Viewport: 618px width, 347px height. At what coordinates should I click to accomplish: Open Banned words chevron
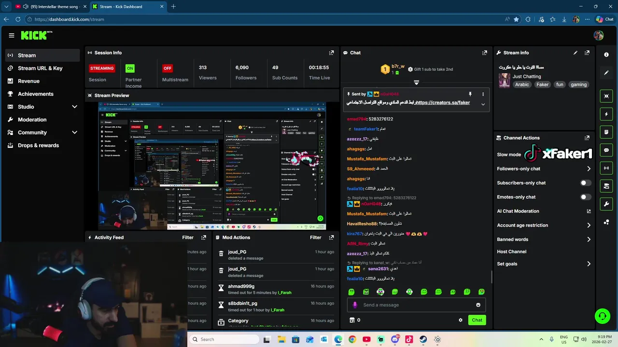[x=589, y=239]
